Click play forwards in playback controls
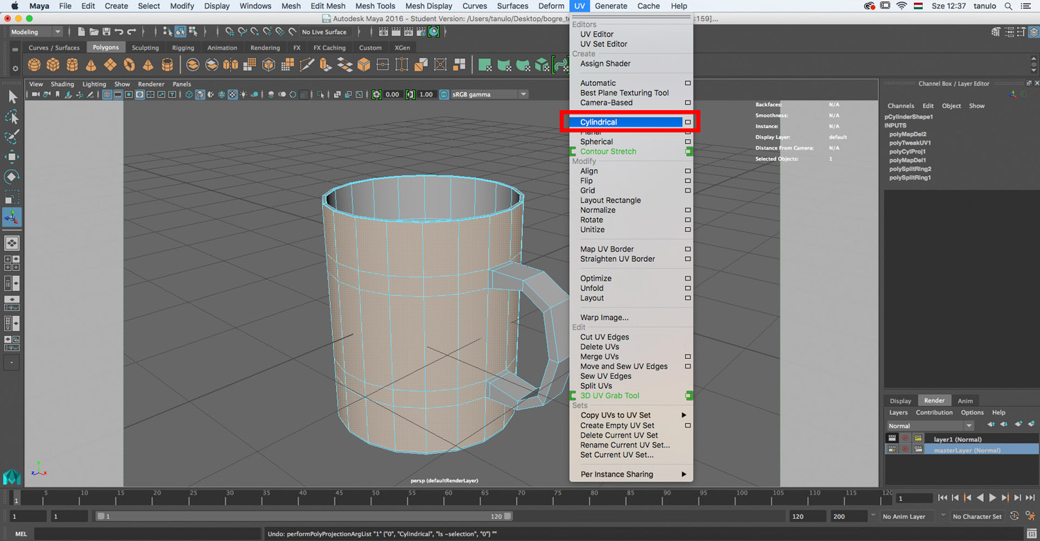The height and width of the screenshot is (541, 1040). click(993, 497)
